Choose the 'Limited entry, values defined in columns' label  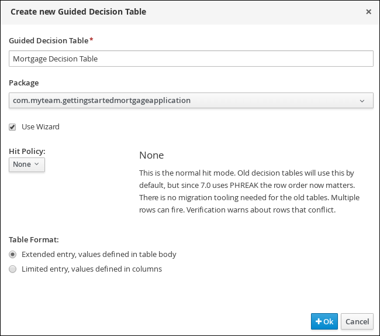(92, 269)
